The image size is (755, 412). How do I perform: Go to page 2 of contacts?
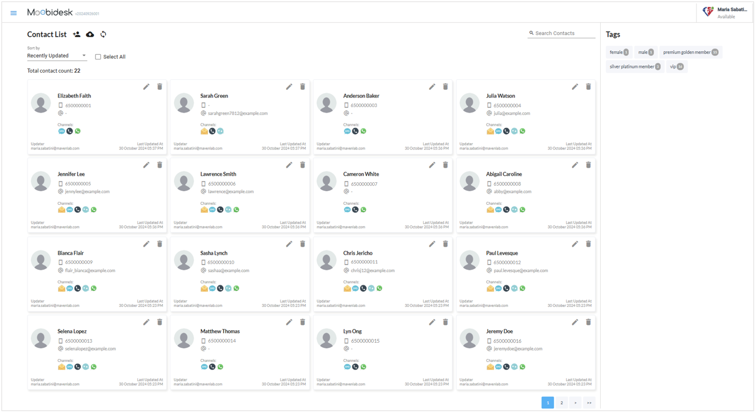point(561,402)
